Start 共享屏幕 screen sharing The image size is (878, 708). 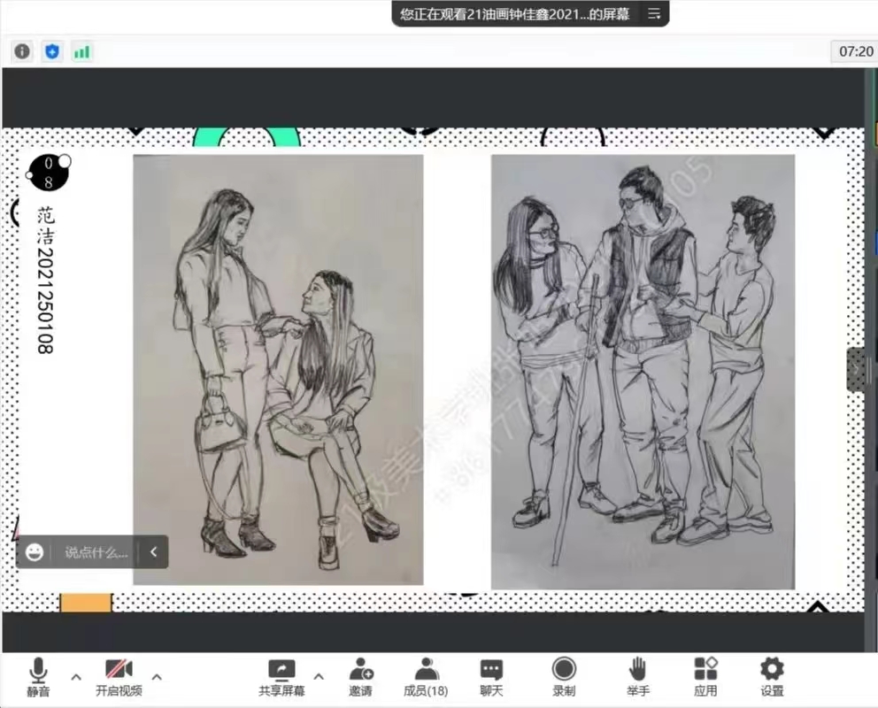point(281,676)
